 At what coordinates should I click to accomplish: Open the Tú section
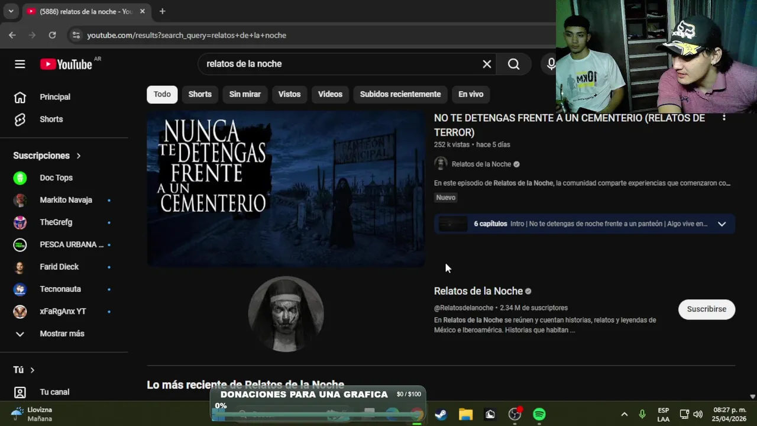click(24, 370)
